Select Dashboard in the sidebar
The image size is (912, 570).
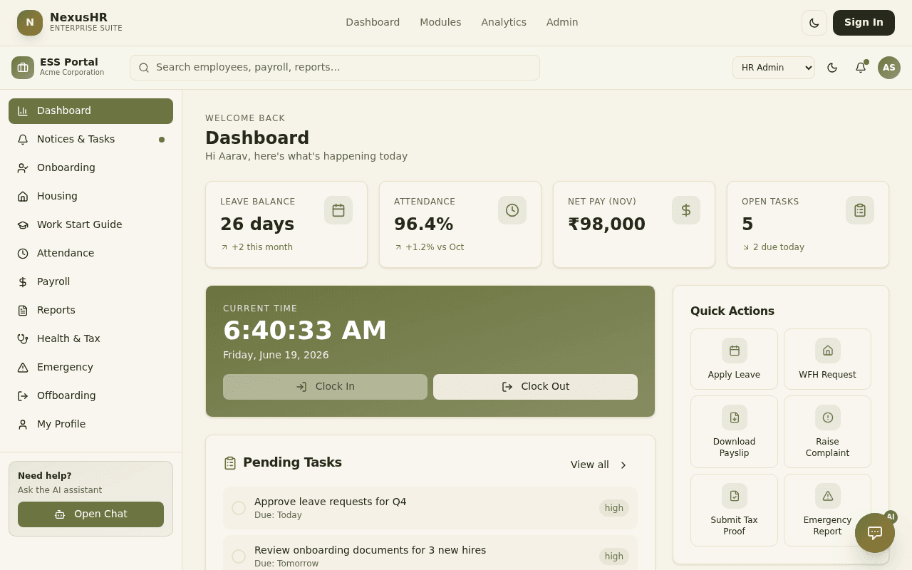[x=90, y=111]
